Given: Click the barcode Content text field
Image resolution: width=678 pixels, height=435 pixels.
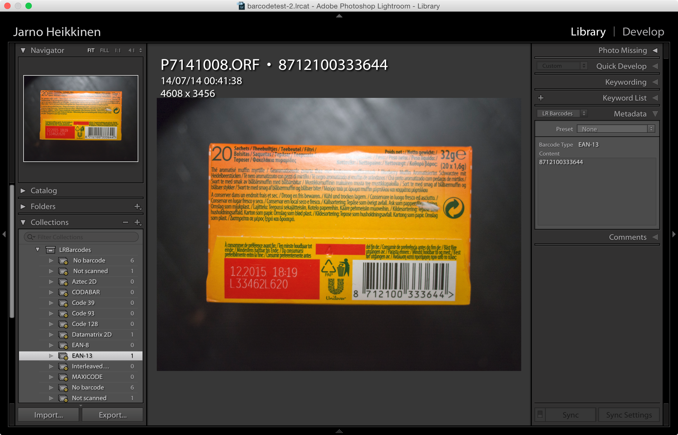Looking at the screenshot, I should pyautogui.click(x=597, y=191).
